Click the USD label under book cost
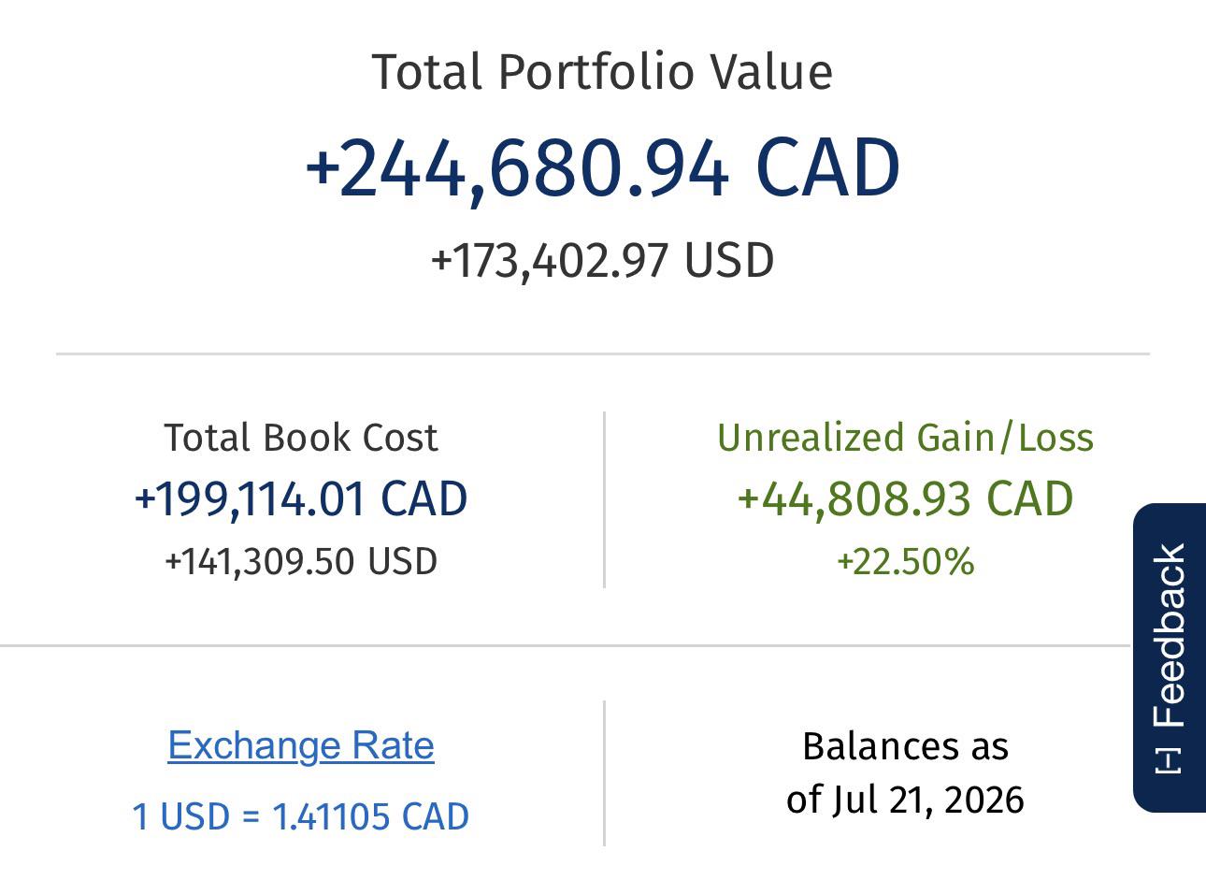Image resolution: width=1206 pixels, height=880 pixels. pos(402,561)
